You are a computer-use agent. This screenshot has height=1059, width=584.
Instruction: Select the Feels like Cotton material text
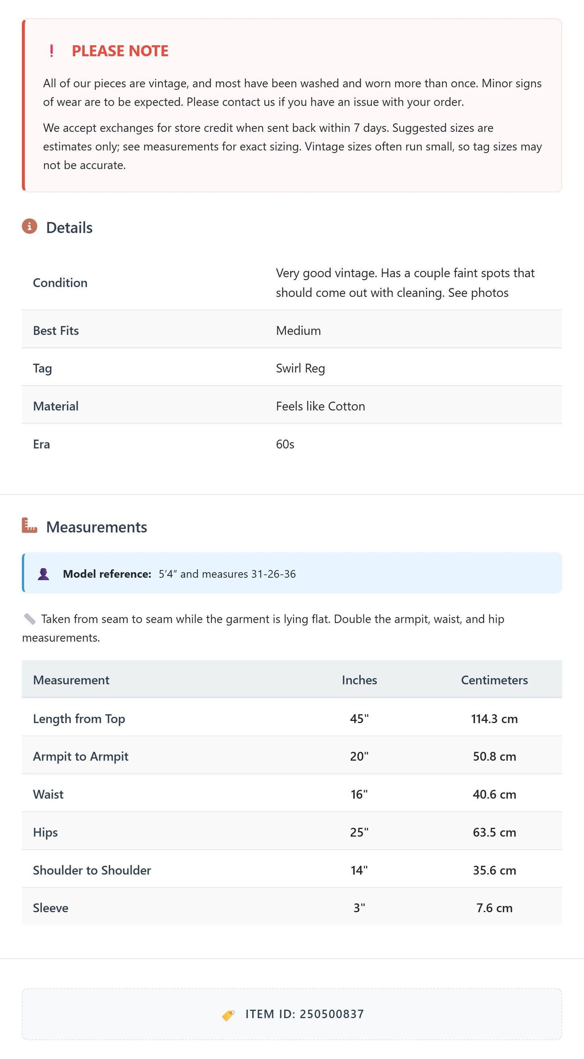tap(320, 406)
